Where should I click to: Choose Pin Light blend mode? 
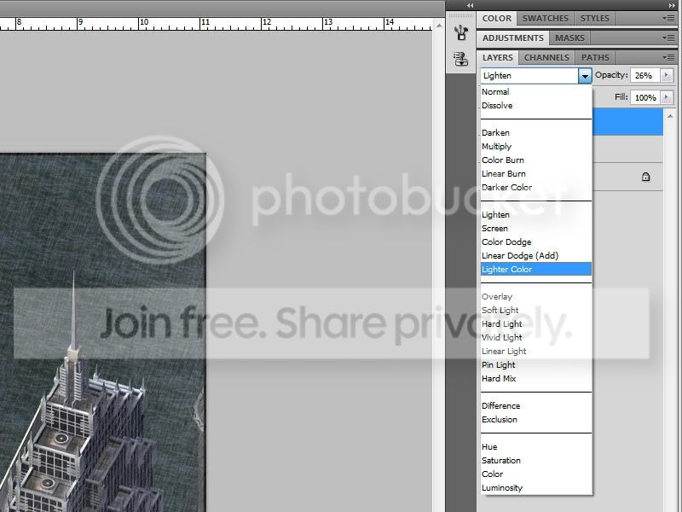click(536, 365)
